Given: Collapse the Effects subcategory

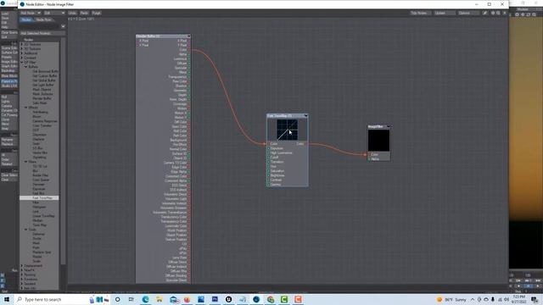Looking at the screenshot, I should tap(26, 108).
